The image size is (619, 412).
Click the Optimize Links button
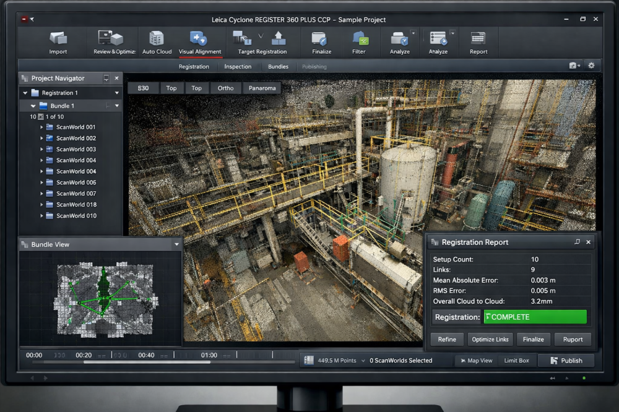click(490, 339)
